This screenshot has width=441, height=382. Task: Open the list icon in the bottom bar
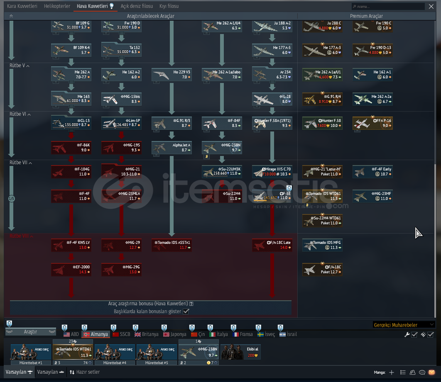[403, 372]
